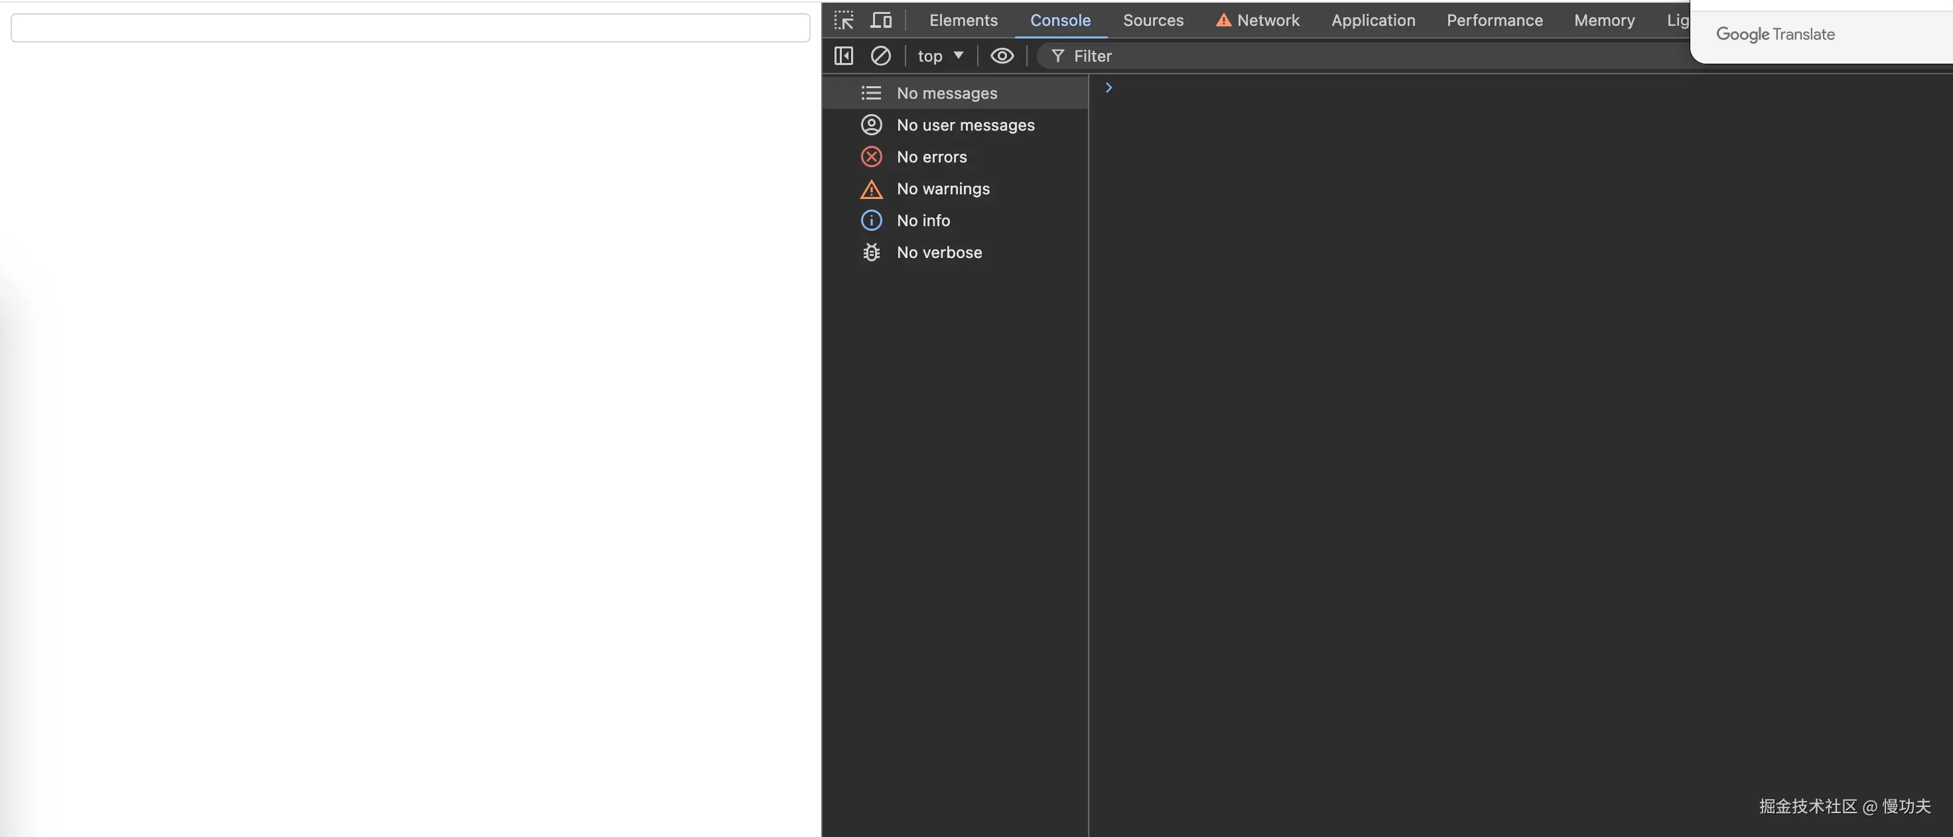
Task: Click the blue No info icon
Action: pos(871,220)
